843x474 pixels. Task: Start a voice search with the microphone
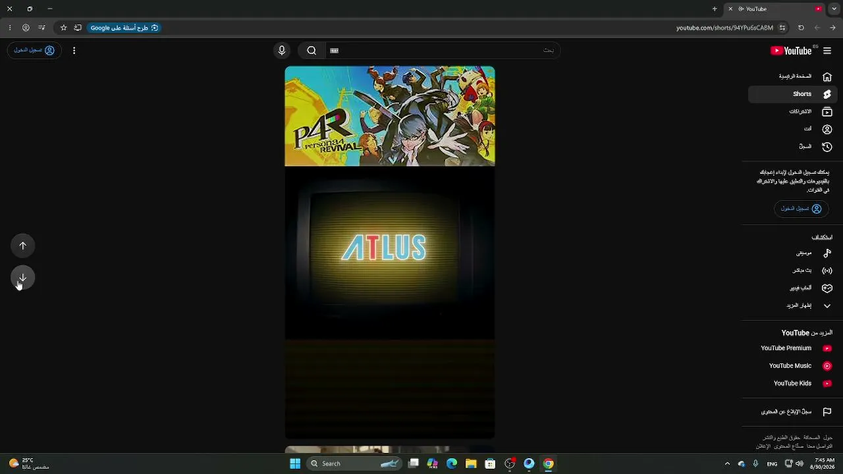(282, 51)
